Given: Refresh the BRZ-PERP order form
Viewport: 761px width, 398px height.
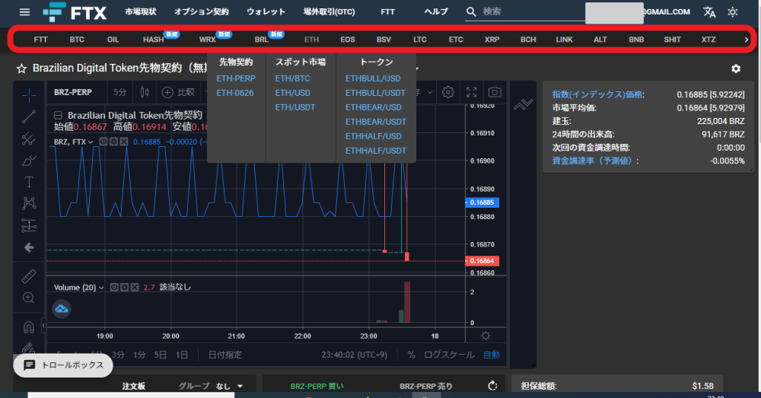Looking at the screenshot, I should point(492,385).
